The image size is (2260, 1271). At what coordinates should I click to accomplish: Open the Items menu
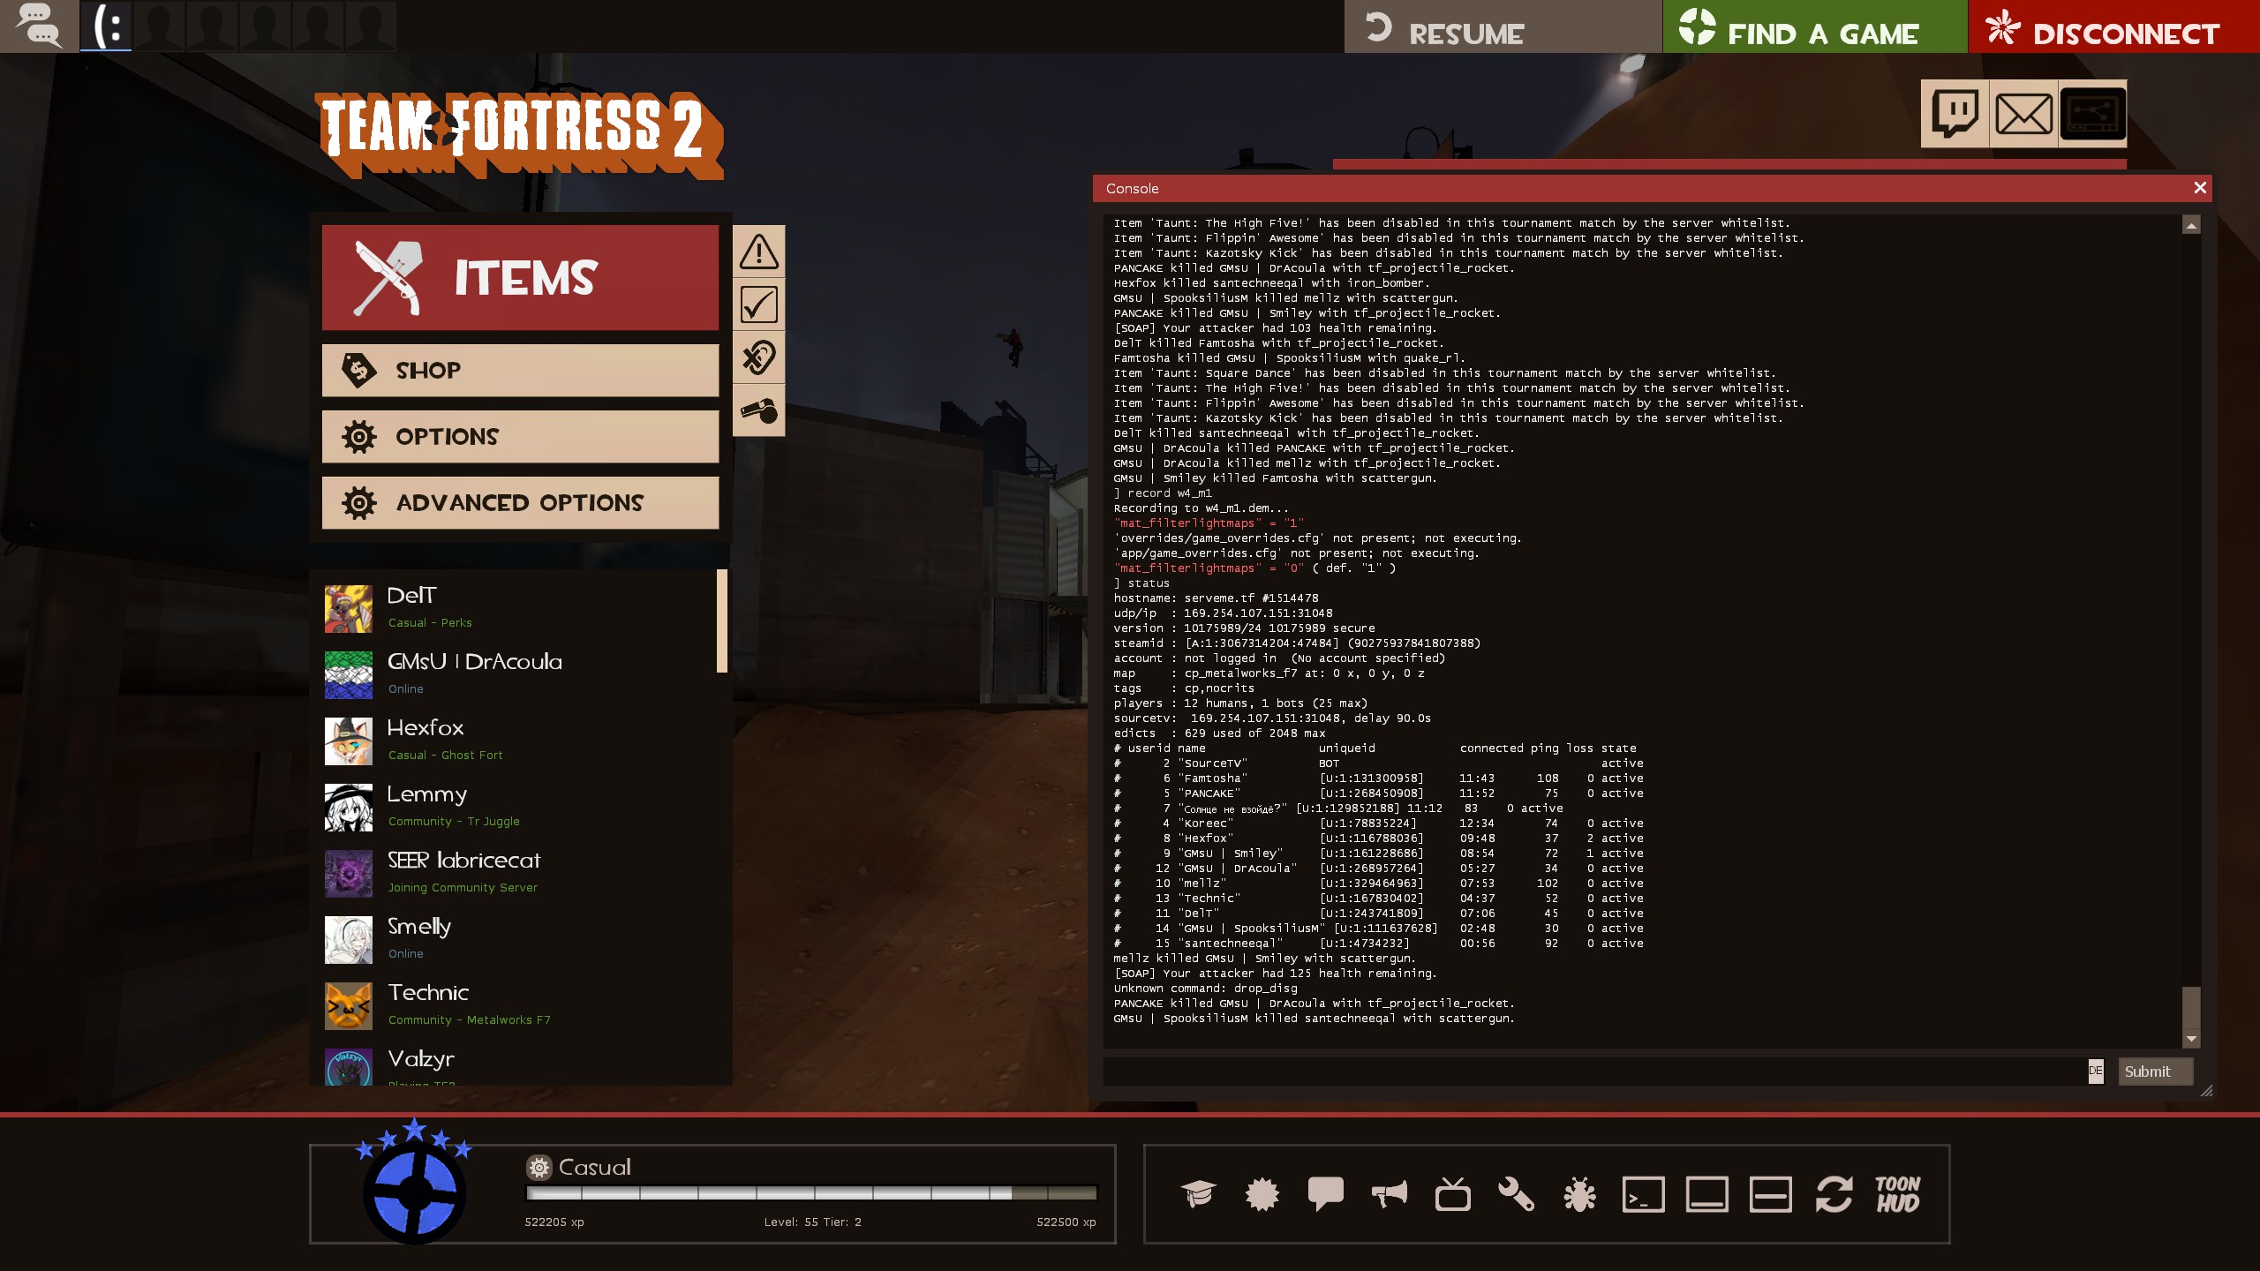tap(520, 277)
